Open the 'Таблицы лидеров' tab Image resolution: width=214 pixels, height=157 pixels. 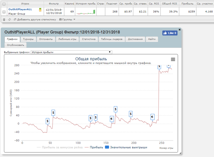tap(112, 39)
